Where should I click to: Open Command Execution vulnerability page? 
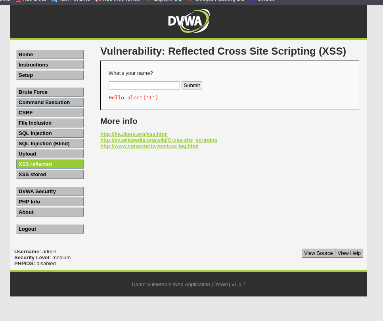(x=50, y=102)
